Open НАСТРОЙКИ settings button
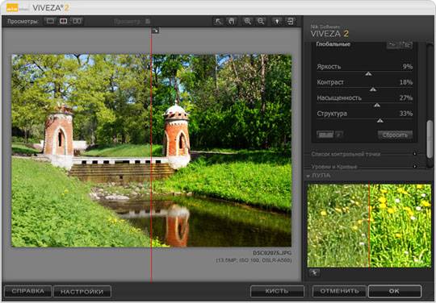This screenshot has height=303, width=436. click(x=82, y=292)
